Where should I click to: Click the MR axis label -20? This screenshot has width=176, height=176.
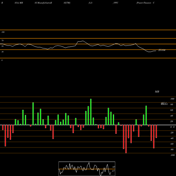172,133
